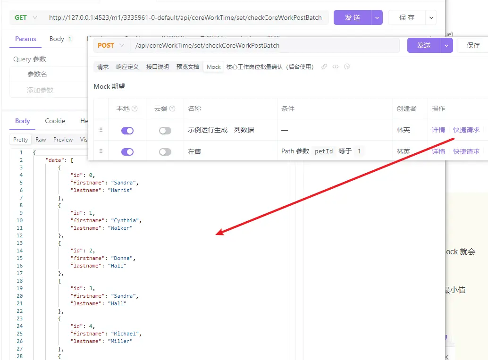This screenshot has width=488, height=360.
Task: Toggle local switch for 在售 mock
Action: (127, 151)
